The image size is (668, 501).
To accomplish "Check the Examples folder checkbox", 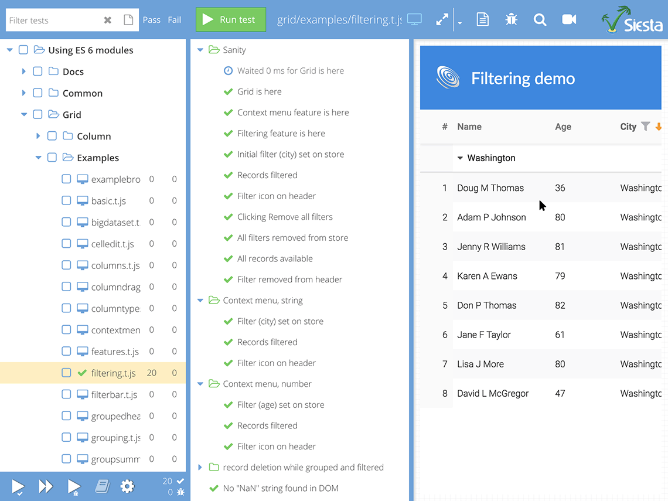I will pyautogui.click(x=52, y=158).
